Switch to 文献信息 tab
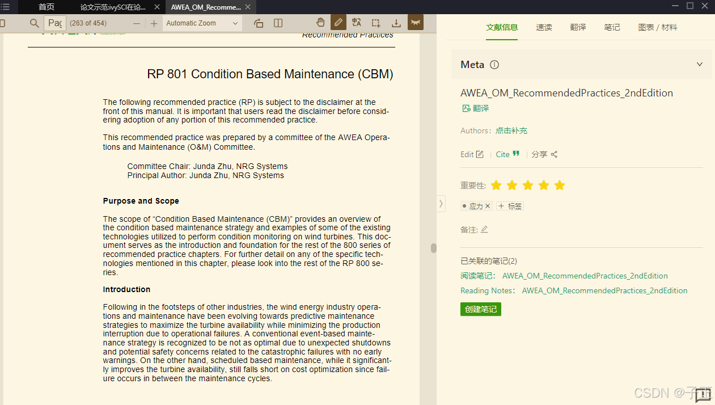Viewport: 715px width, 405px height. pyautogui.click(x=502, y=27)
